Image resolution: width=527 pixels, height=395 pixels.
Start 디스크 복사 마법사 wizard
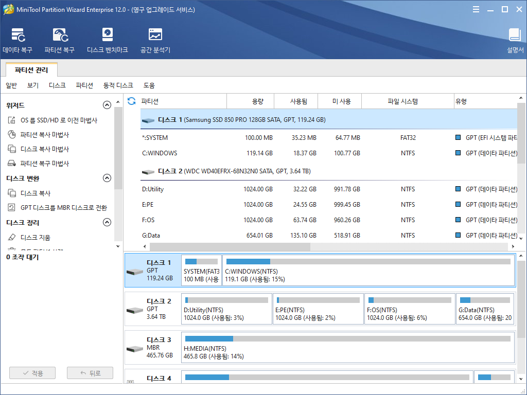[x=38, y=149]
